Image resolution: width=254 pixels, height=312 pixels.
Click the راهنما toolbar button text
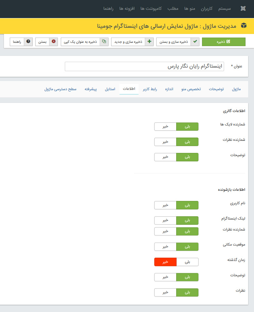[x=17, y=42]
